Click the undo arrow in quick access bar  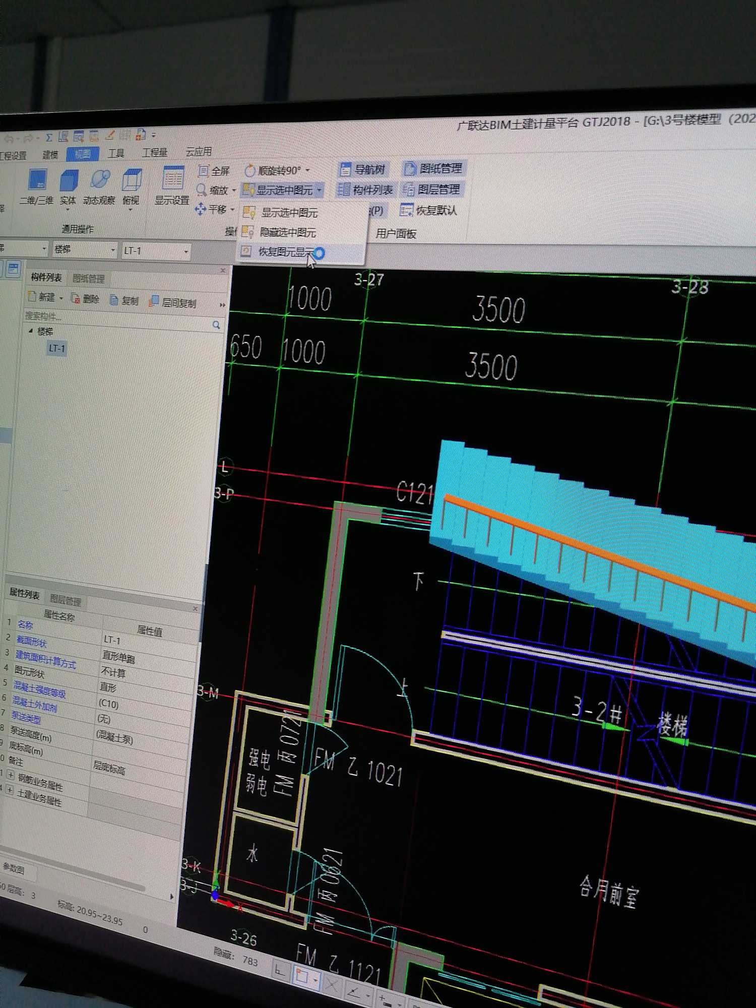[x=9, y=138]
